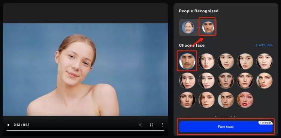The height and width of the screenshot is (138, 281).
Task: Choose the fifth face in the second row
Action: pyautogui.click(x=265, y=81)
